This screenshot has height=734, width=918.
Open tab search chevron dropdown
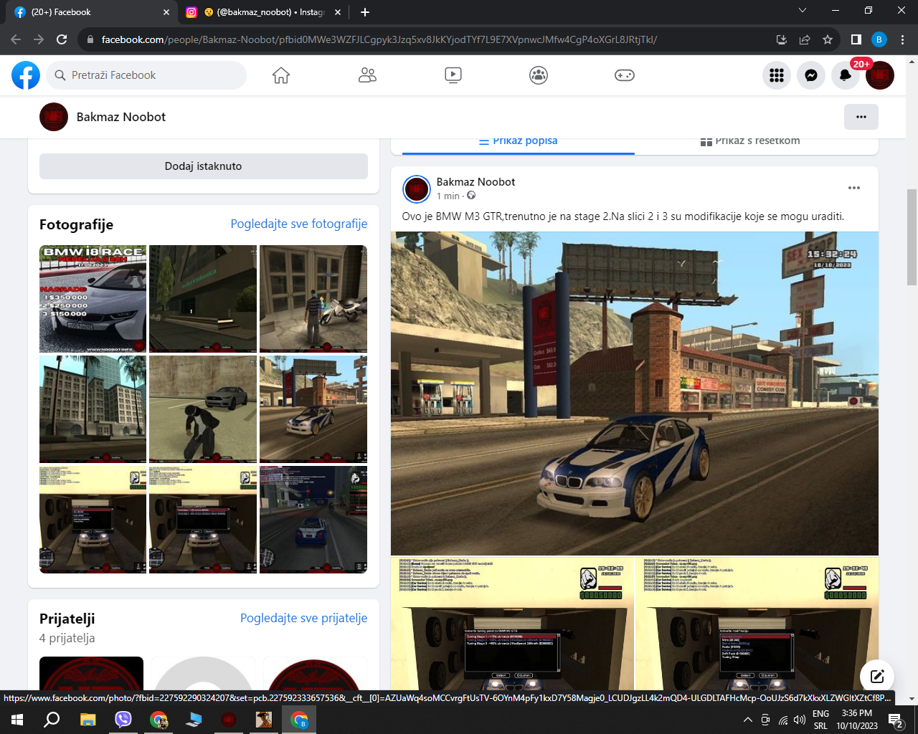(x=803, y=11)
